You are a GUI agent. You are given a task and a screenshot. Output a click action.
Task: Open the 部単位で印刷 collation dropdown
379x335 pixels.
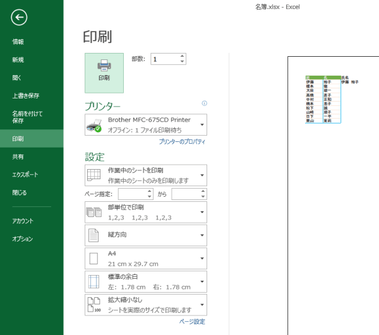point(146,213)
